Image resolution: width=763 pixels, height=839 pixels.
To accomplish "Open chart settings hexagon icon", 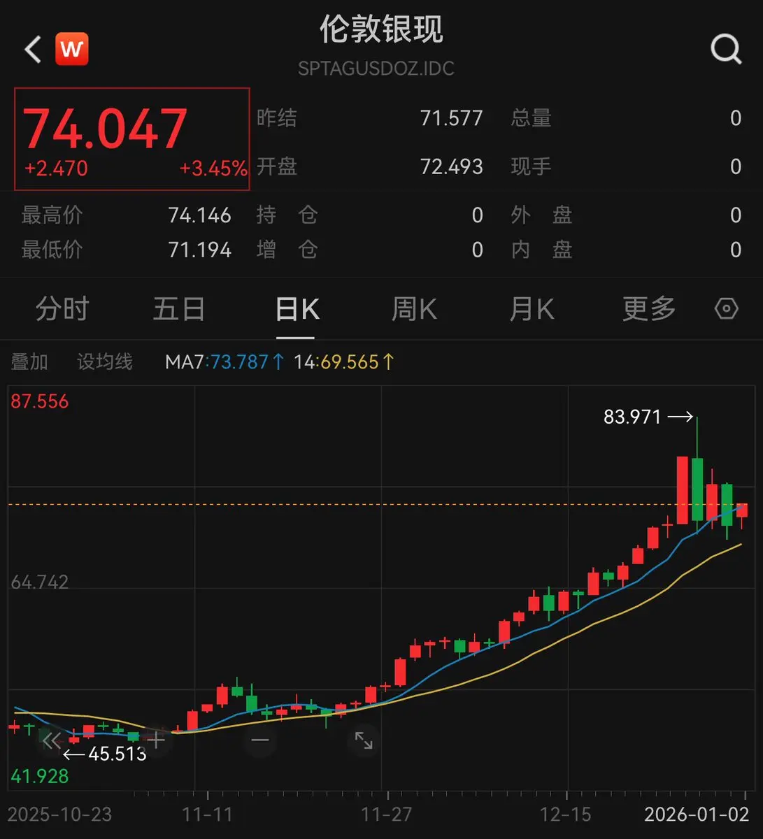I will click(726, 308).
